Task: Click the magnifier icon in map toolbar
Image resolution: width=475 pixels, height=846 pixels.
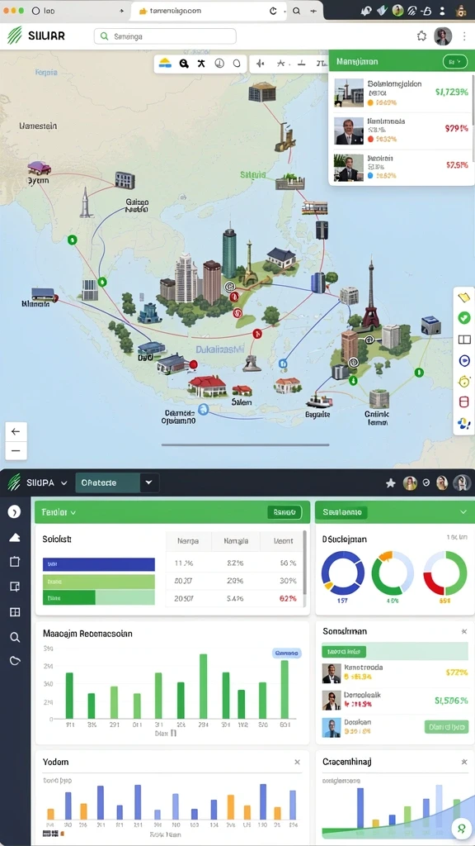Action: (184, 64)
